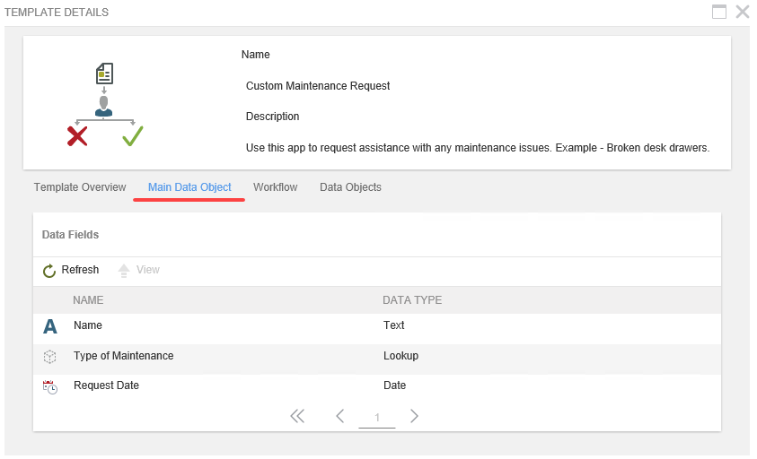Viewport: 757px width, 459px height.
Task: Sort by the DATA TYPE column header
Action: [412, 300]
